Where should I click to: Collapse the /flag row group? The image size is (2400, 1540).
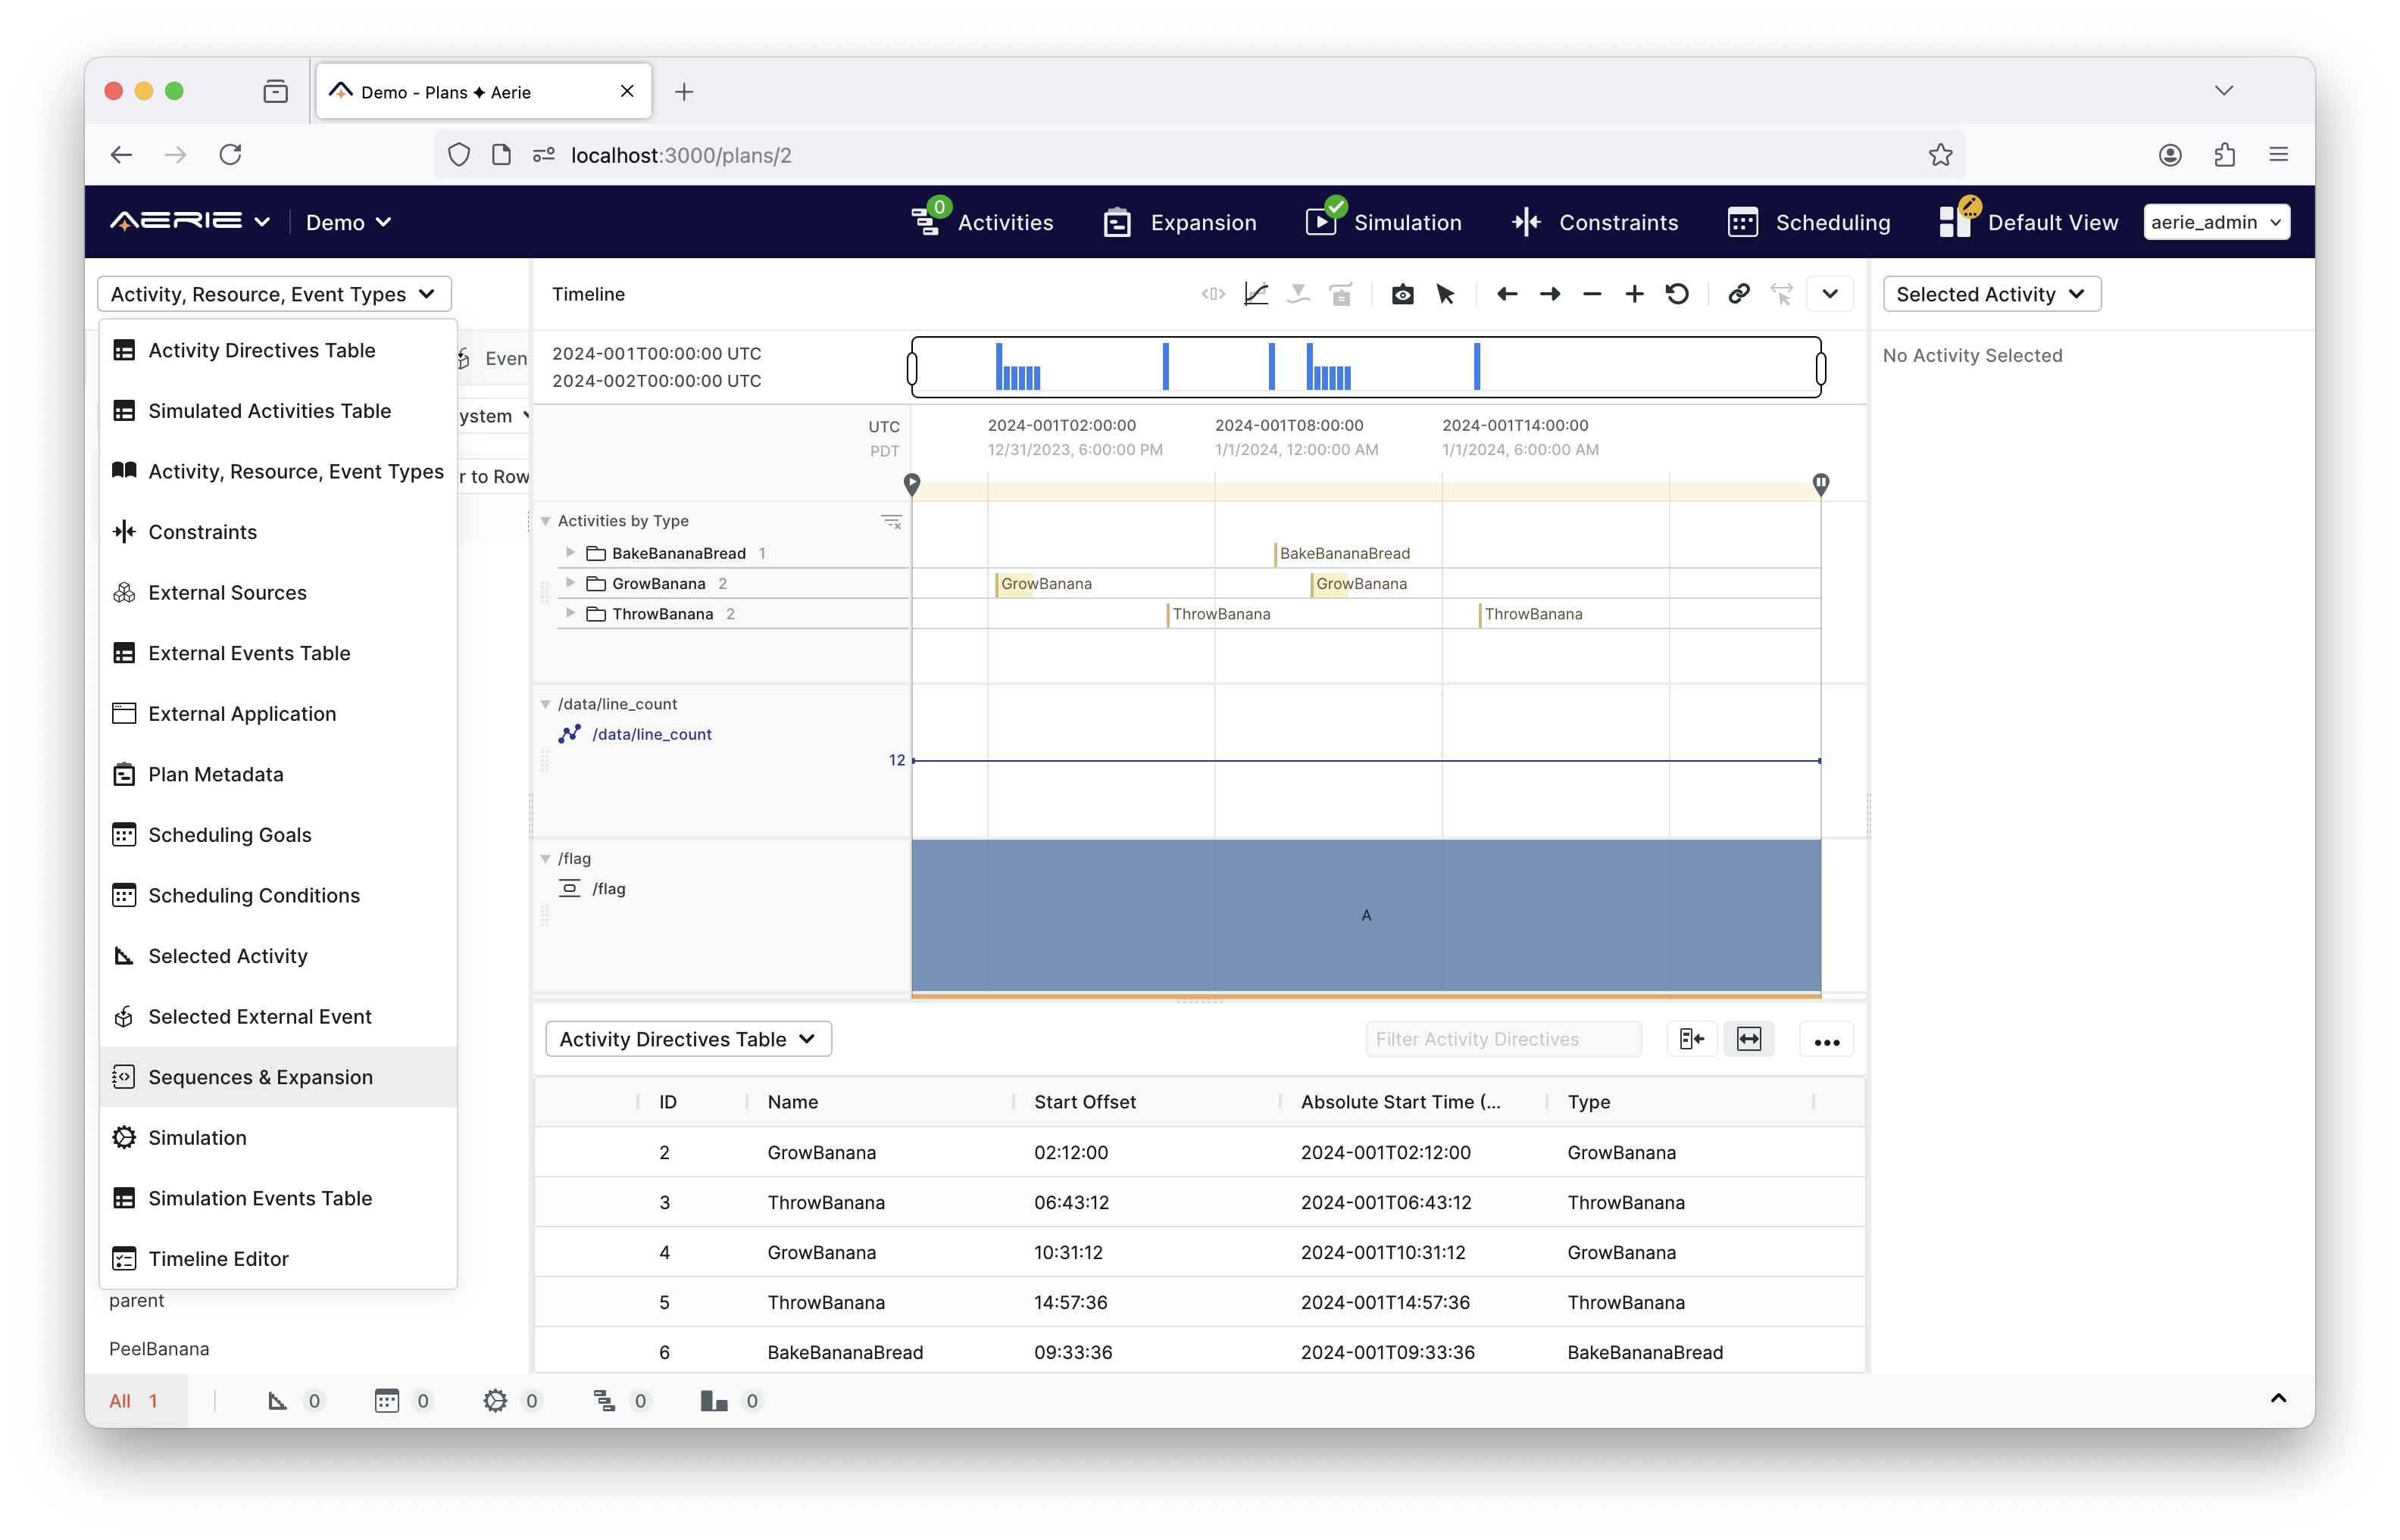pos(545,858)
